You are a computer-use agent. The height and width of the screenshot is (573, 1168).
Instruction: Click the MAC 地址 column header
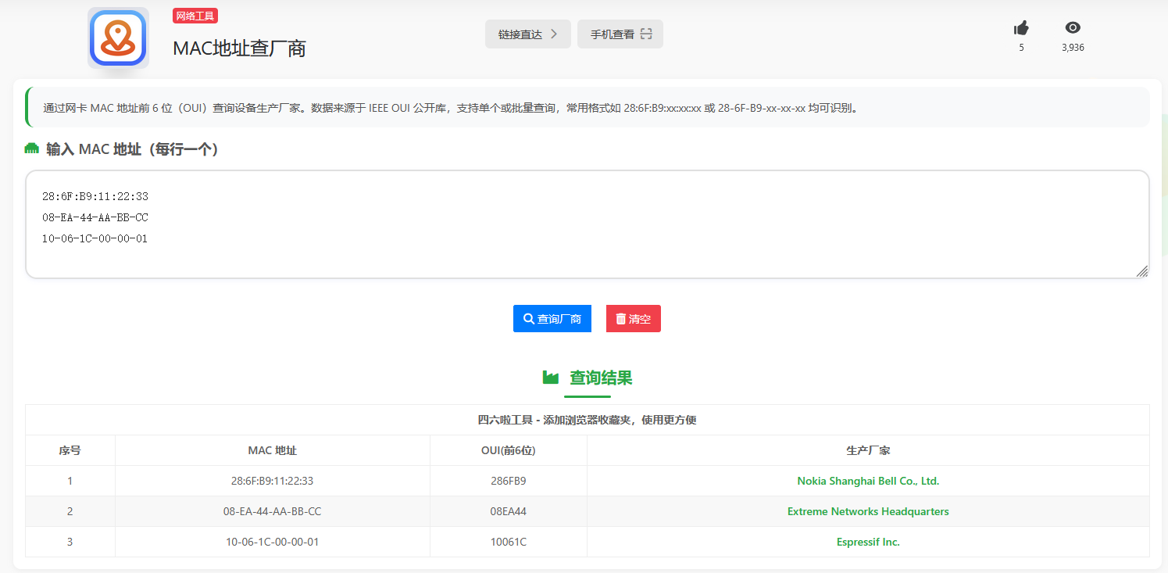point(272,450)
